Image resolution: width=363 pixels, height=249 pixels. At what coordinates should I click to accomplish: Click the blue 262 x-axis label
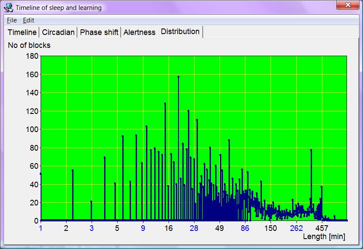(296, 228)
